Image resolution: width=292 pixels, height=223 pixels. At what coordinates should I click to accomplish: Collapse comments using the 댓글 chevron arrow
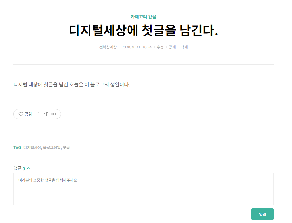28,168
